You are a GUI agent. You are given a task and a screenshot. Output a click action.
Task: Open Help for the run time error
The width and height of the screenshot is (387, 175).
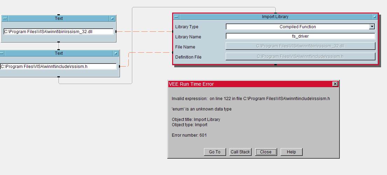[x=291, y=152]
